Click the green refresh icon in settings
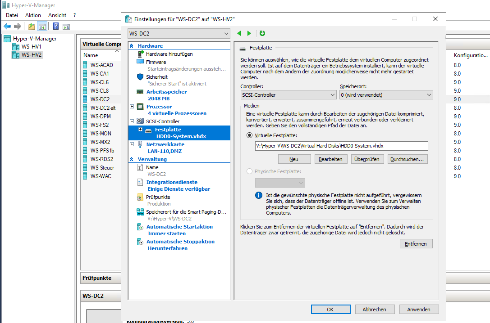 point(262,33)
